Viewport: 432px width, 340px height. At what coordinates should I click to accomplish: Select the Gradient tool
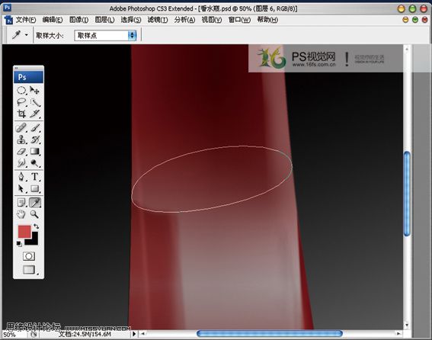35,151
